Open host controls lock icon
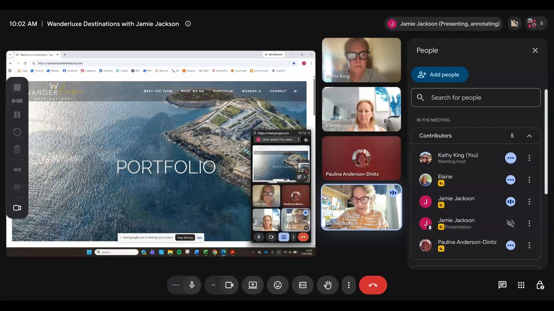 [540, 285]
